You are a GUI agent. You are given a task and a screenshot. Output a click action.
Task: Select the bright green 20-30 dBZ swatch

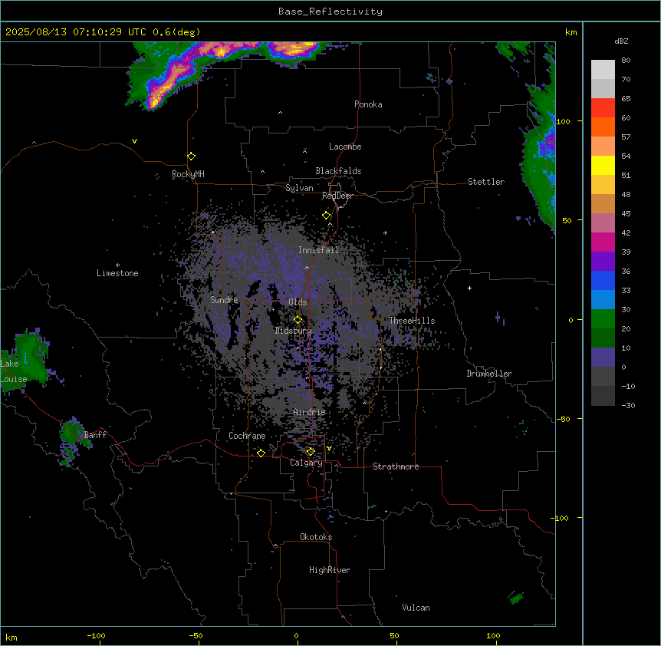(x=603, y=319)
